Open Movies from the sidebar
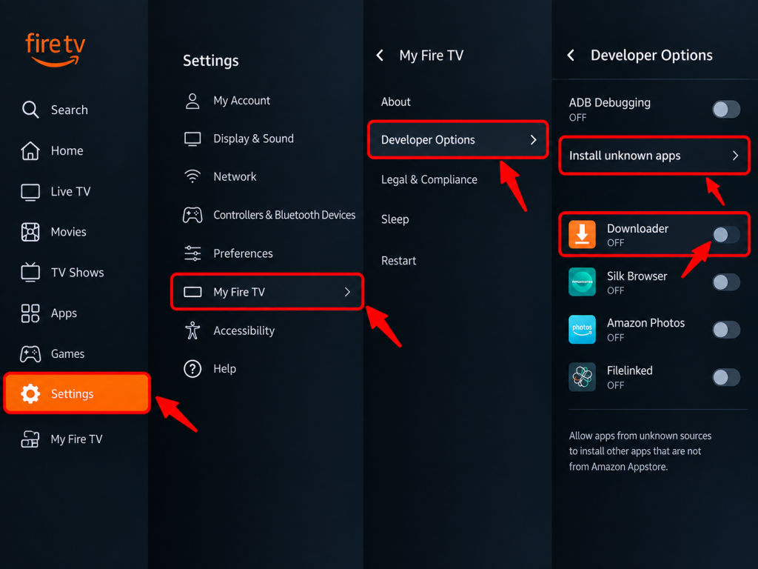The image size is (758, 569). [x=69, y=232]
